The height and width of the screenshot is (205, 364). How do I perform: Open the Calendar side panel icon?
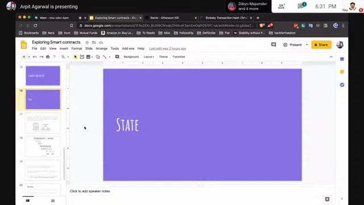pos(342,59)
